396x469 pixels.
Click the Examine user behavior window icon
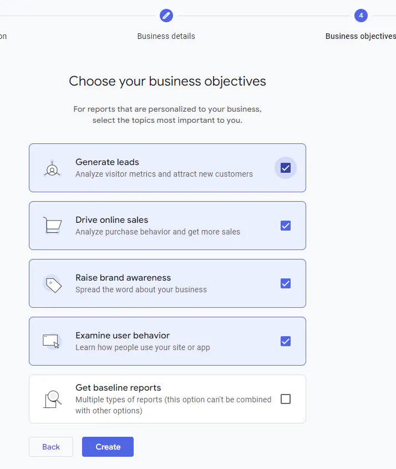(x=52, y=341)
